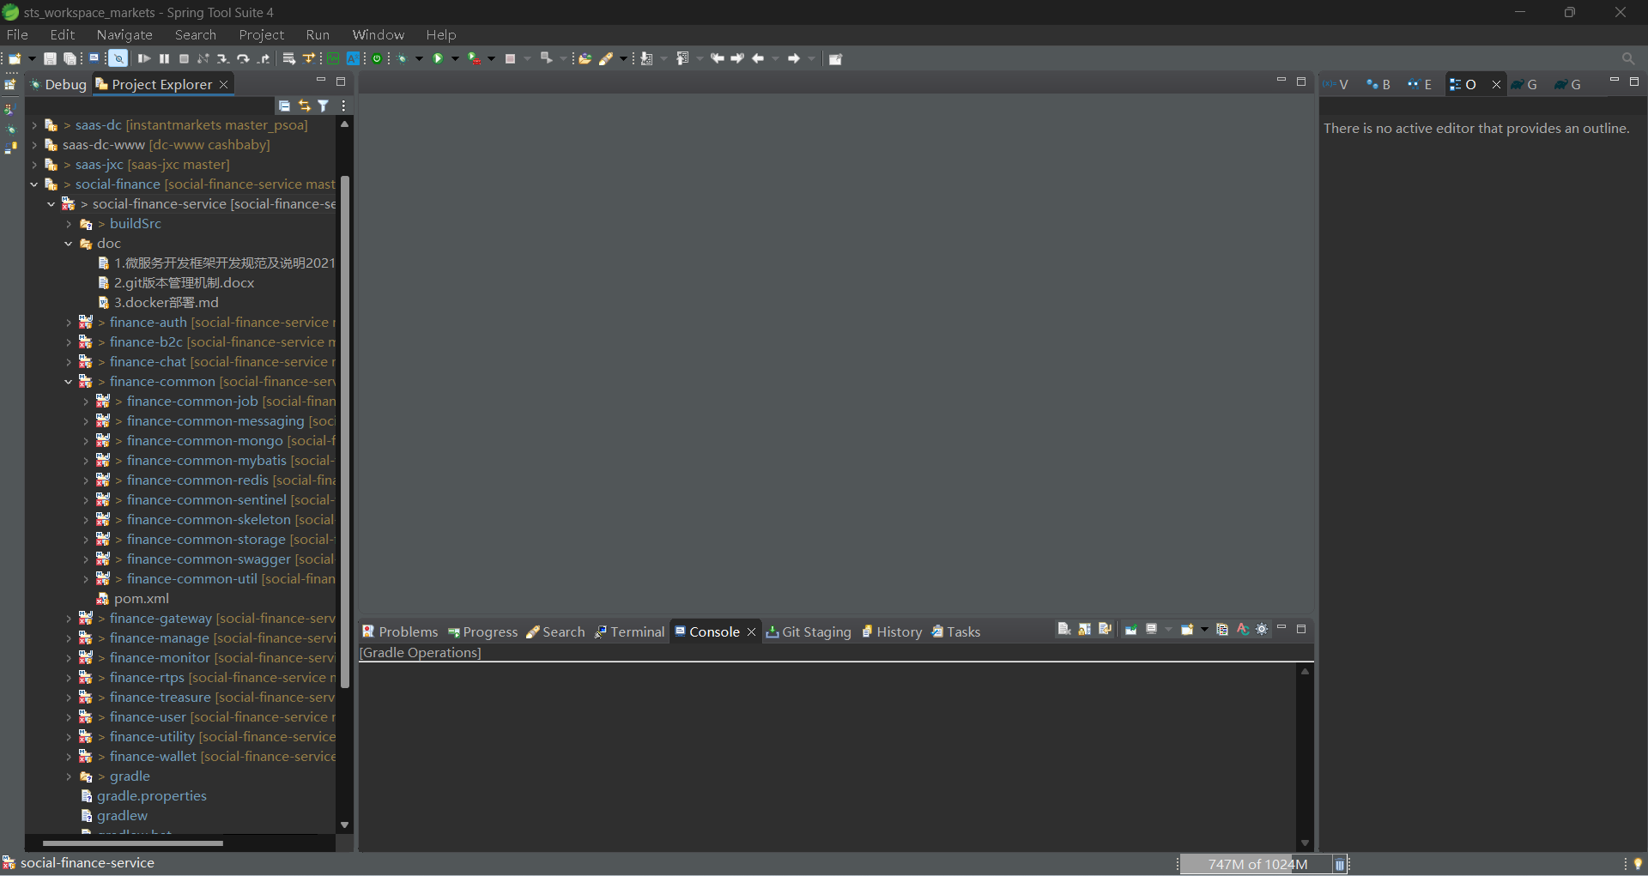Click Project Explorer horizontal scrollbar
The image size is (1648, 876).
(133, 843)
